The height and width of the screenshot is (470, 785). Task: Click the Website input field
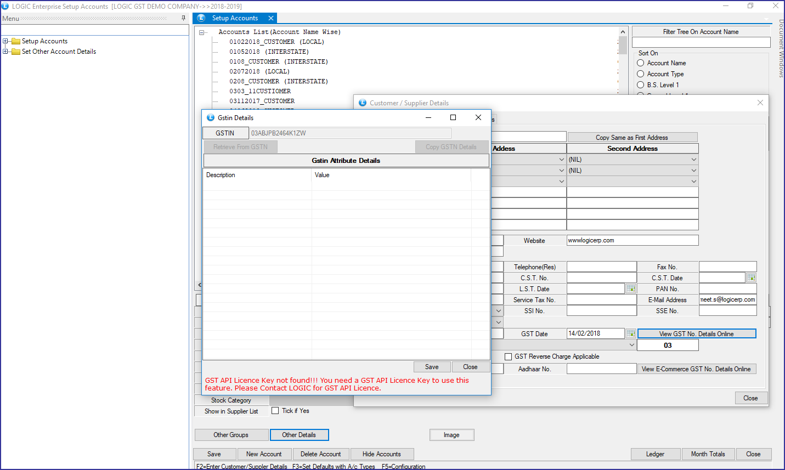[632, 240]
